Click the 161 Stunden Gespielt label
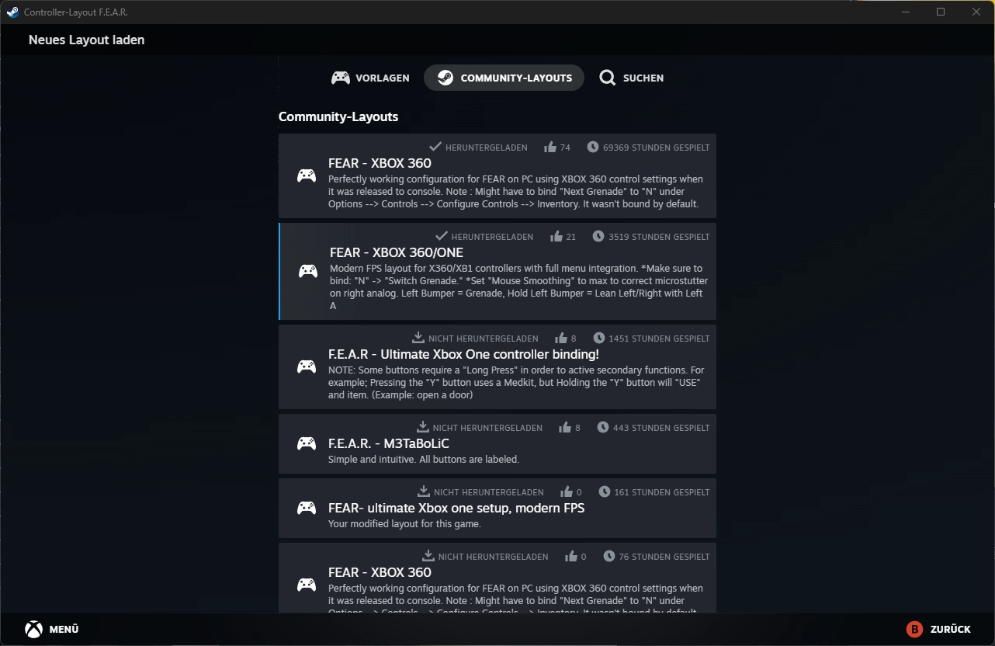 click(x=662, y=492)
